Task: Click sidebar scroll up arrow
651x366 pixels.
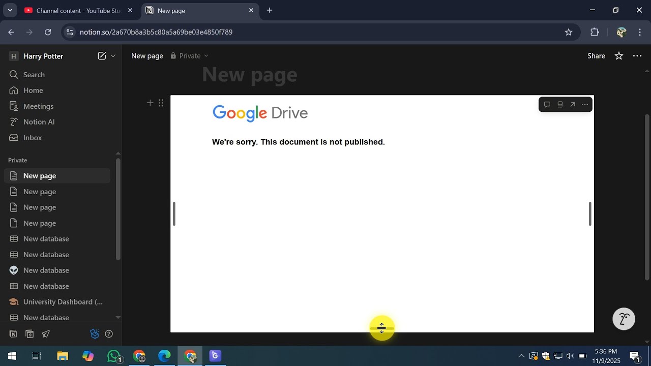Action: click(x=118, y=153)
